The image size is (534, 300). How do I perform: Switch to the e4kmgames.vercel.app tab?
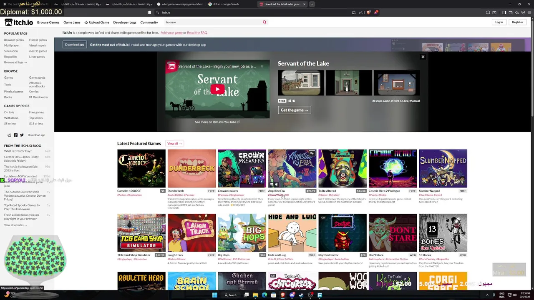[180, 4]
